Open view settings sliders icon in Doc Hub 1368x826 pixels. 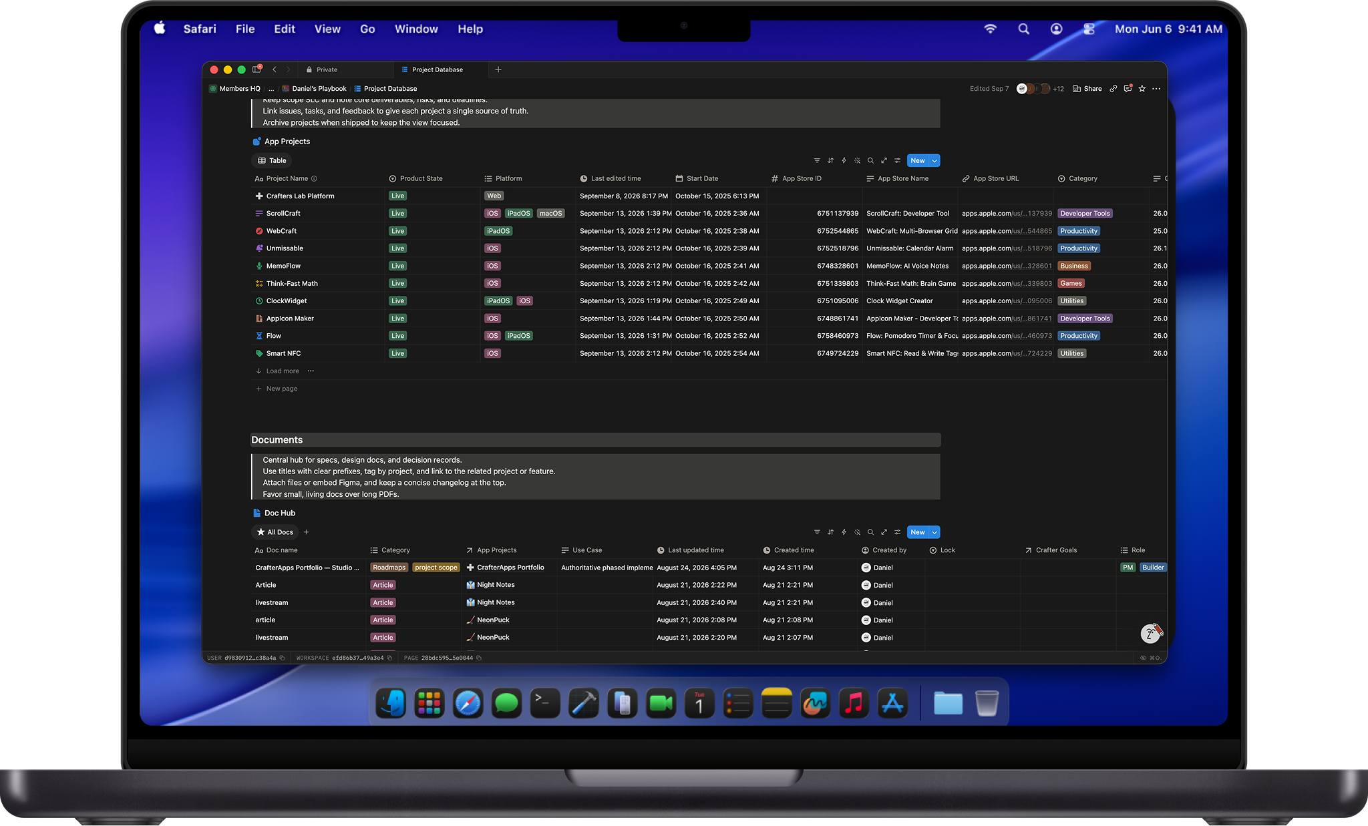pos(897,532)
